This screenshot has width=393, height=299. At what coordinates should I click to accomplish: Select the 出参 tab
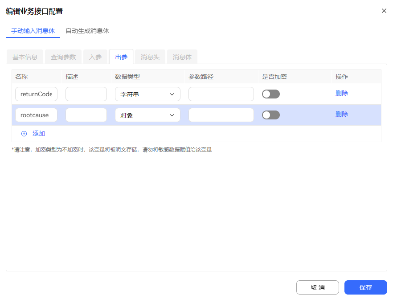121,57
